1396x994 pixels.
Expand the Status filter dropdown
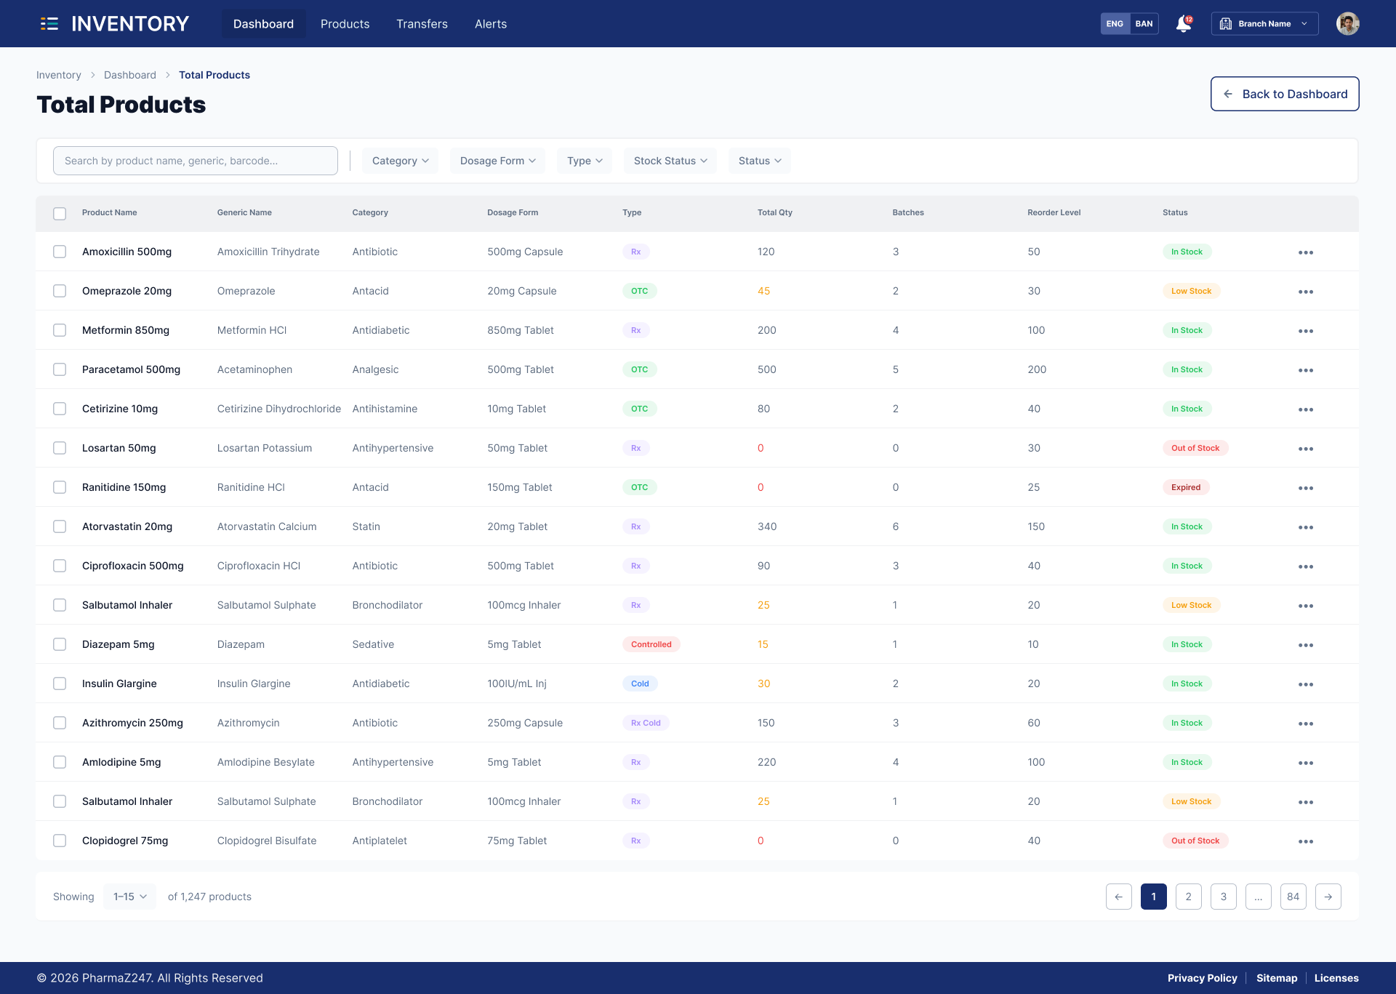[760, 161]
